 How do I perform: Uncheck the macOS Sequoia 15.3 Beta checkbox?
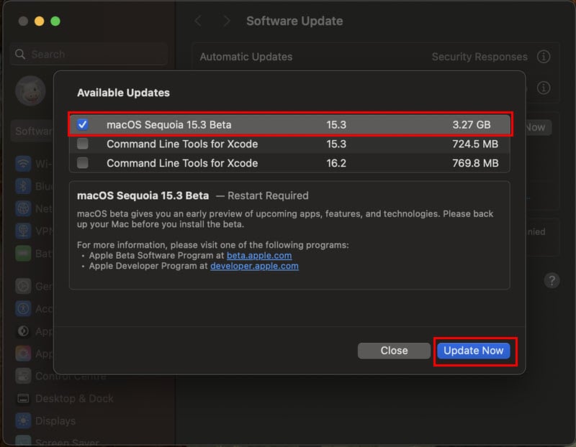coord(83,124)
